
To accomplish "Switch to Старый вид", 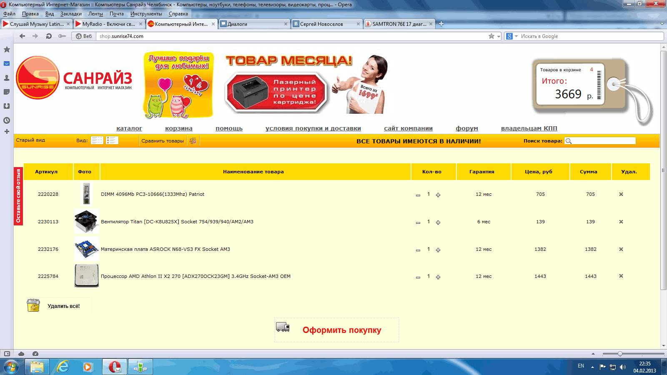I will [x=30, y=140].
